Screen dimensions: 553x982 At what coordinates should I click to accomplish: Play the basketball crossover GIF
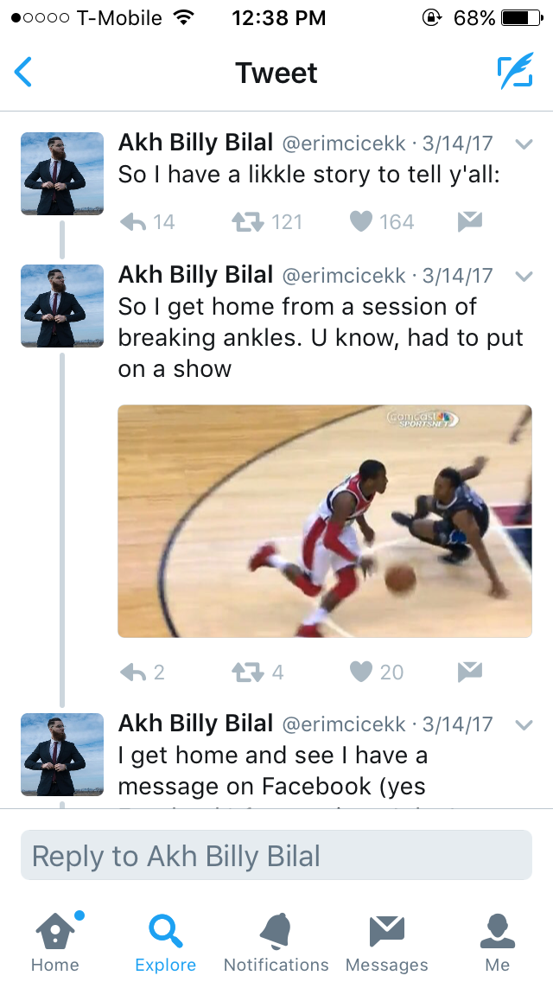[x=324, y=521]
